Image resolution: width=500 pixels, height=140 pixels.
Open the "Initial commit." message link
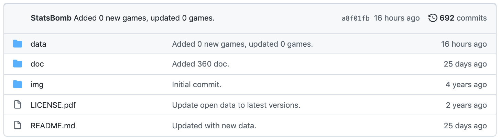[197, 84]
